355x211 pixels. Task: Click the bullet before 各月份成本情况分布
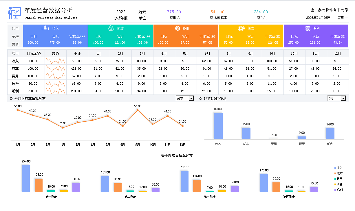pyautogui.click(x=11, y=99)
